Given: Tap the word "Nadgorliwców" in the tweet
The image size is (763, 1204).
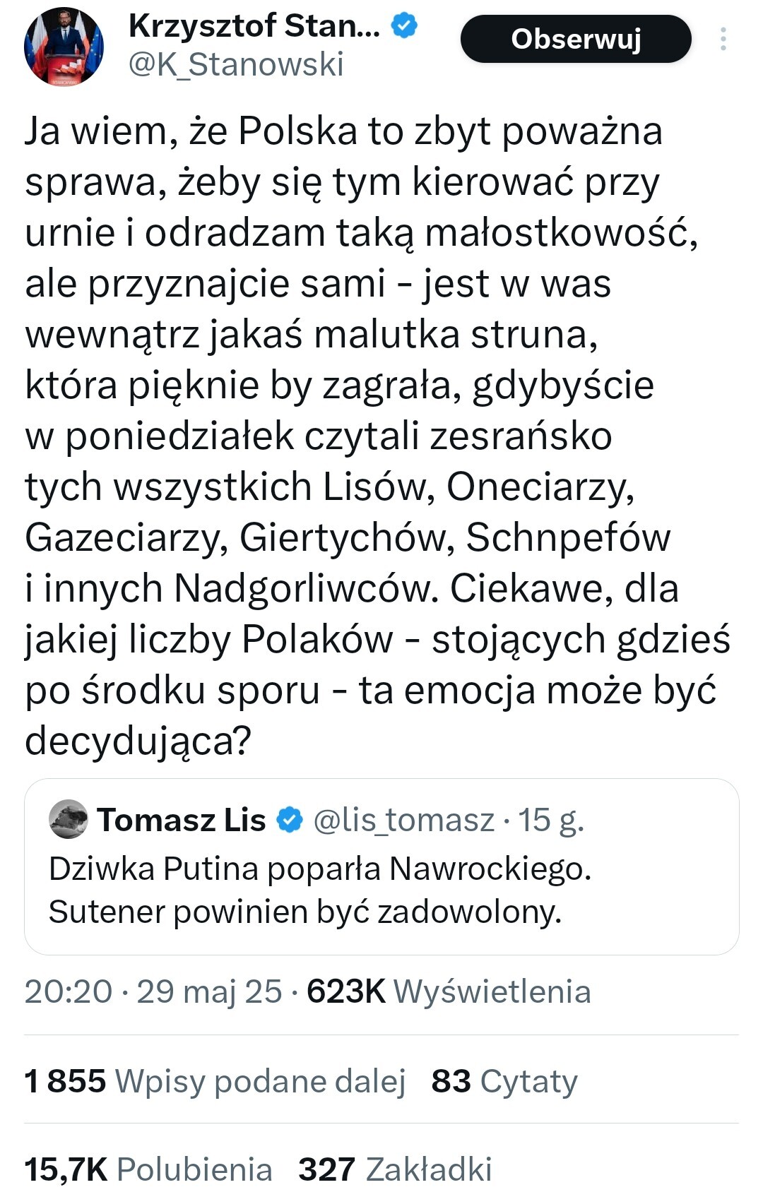Looking at the screenshot, I should pyautogui.click(x=302, y=588).
